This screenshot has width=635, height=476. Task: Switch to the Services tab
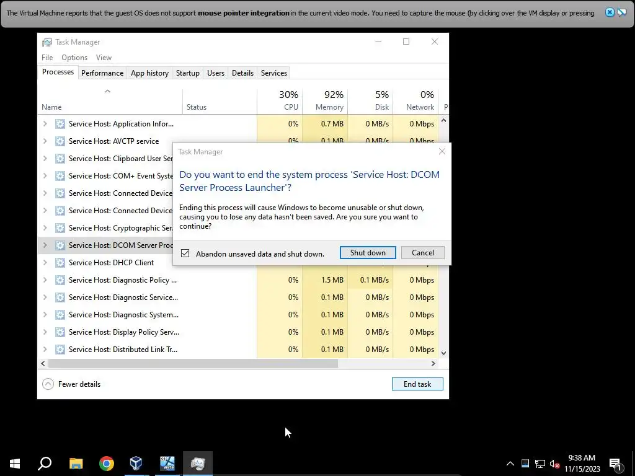tap(273, 73)
